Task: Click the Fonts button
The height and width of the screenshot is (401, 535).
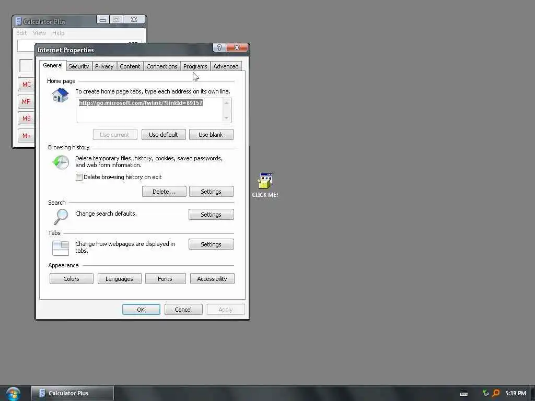Action: (x=165, y=279)
